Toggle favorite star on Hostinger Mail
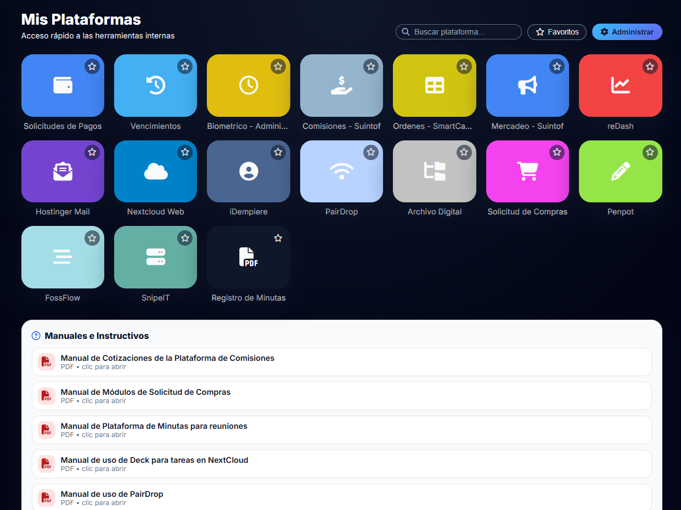The width and height of the screenshot is (681, 510). (x=92, y=152)
